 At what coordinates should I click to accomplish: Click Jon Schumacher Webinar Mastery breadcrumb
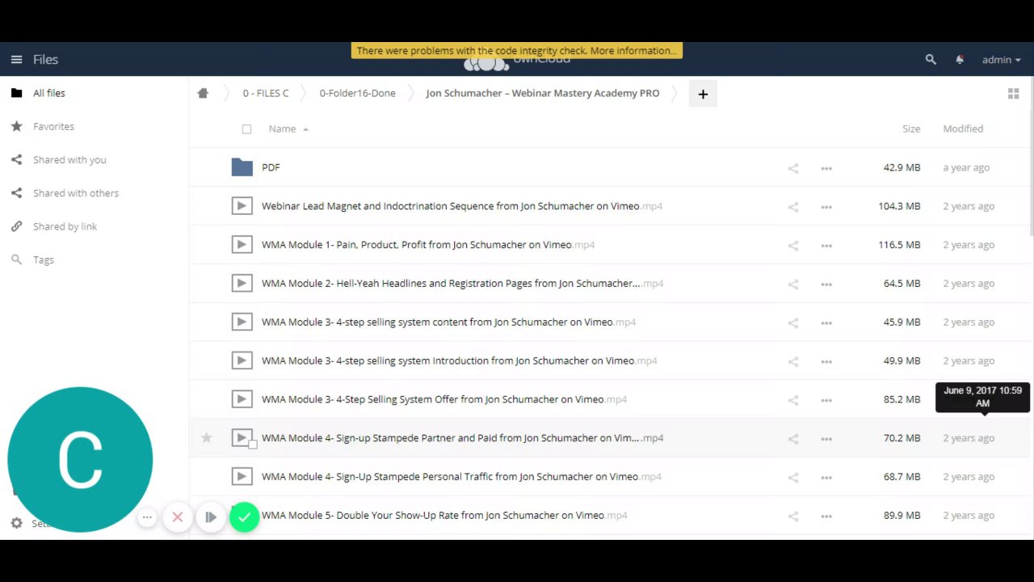pyautogui.click(x=542, y=93)
